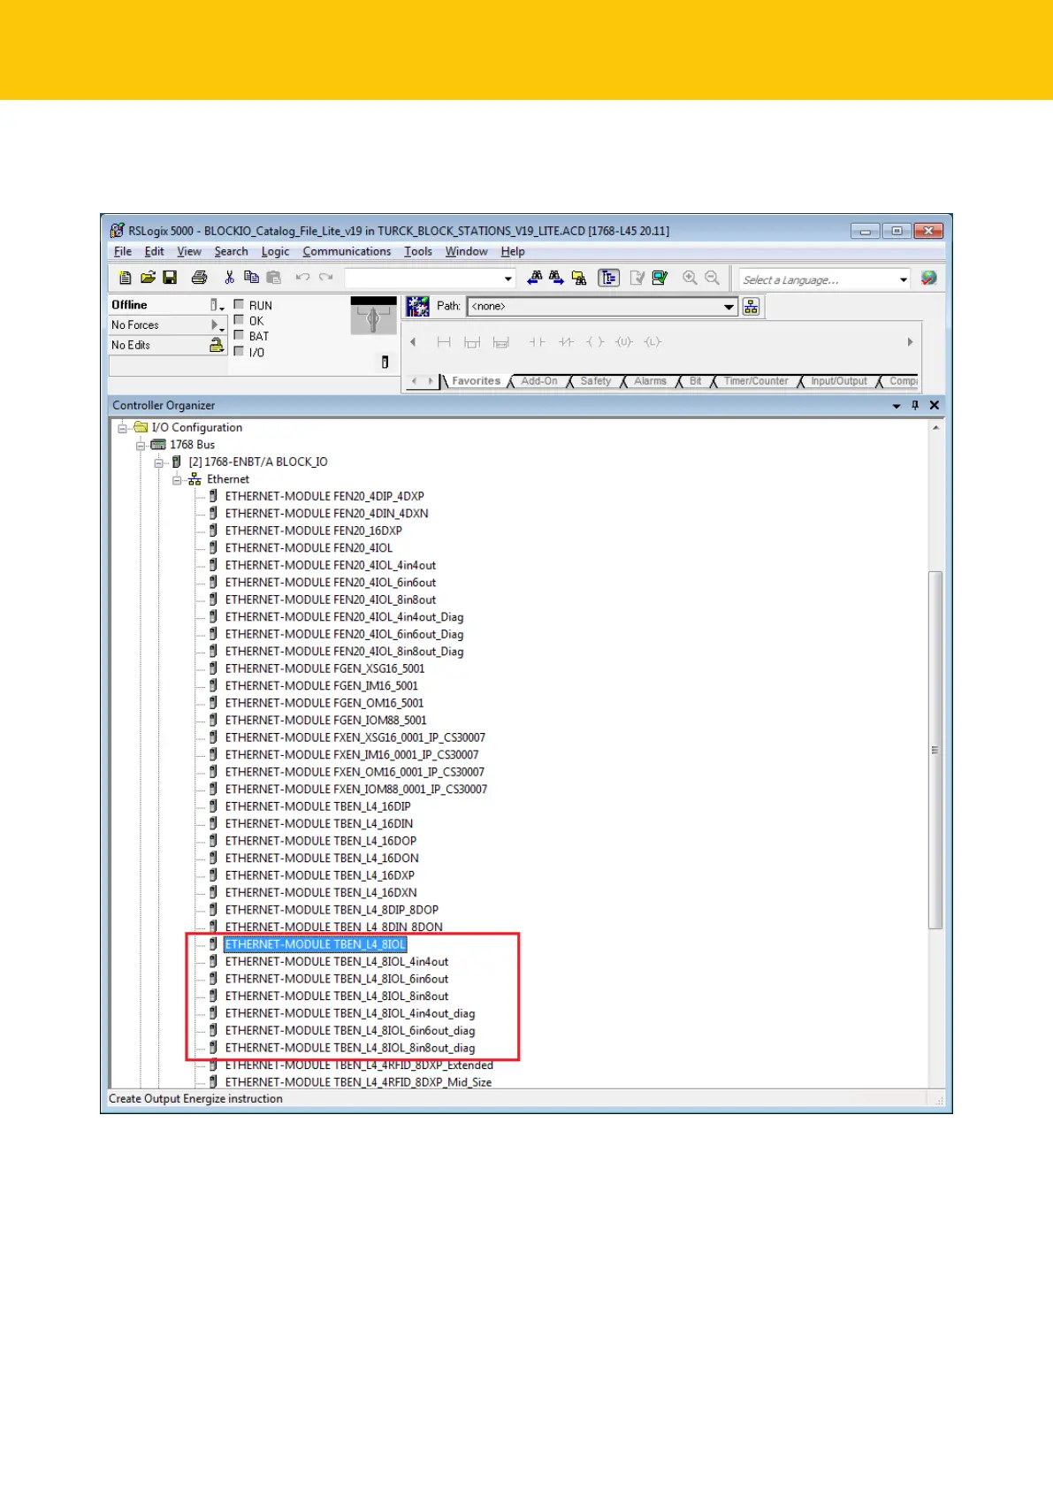Switch to the Alarms instruction tab
The height and width of the screenshot is (1489, 1053).
(x=650, y=381)
